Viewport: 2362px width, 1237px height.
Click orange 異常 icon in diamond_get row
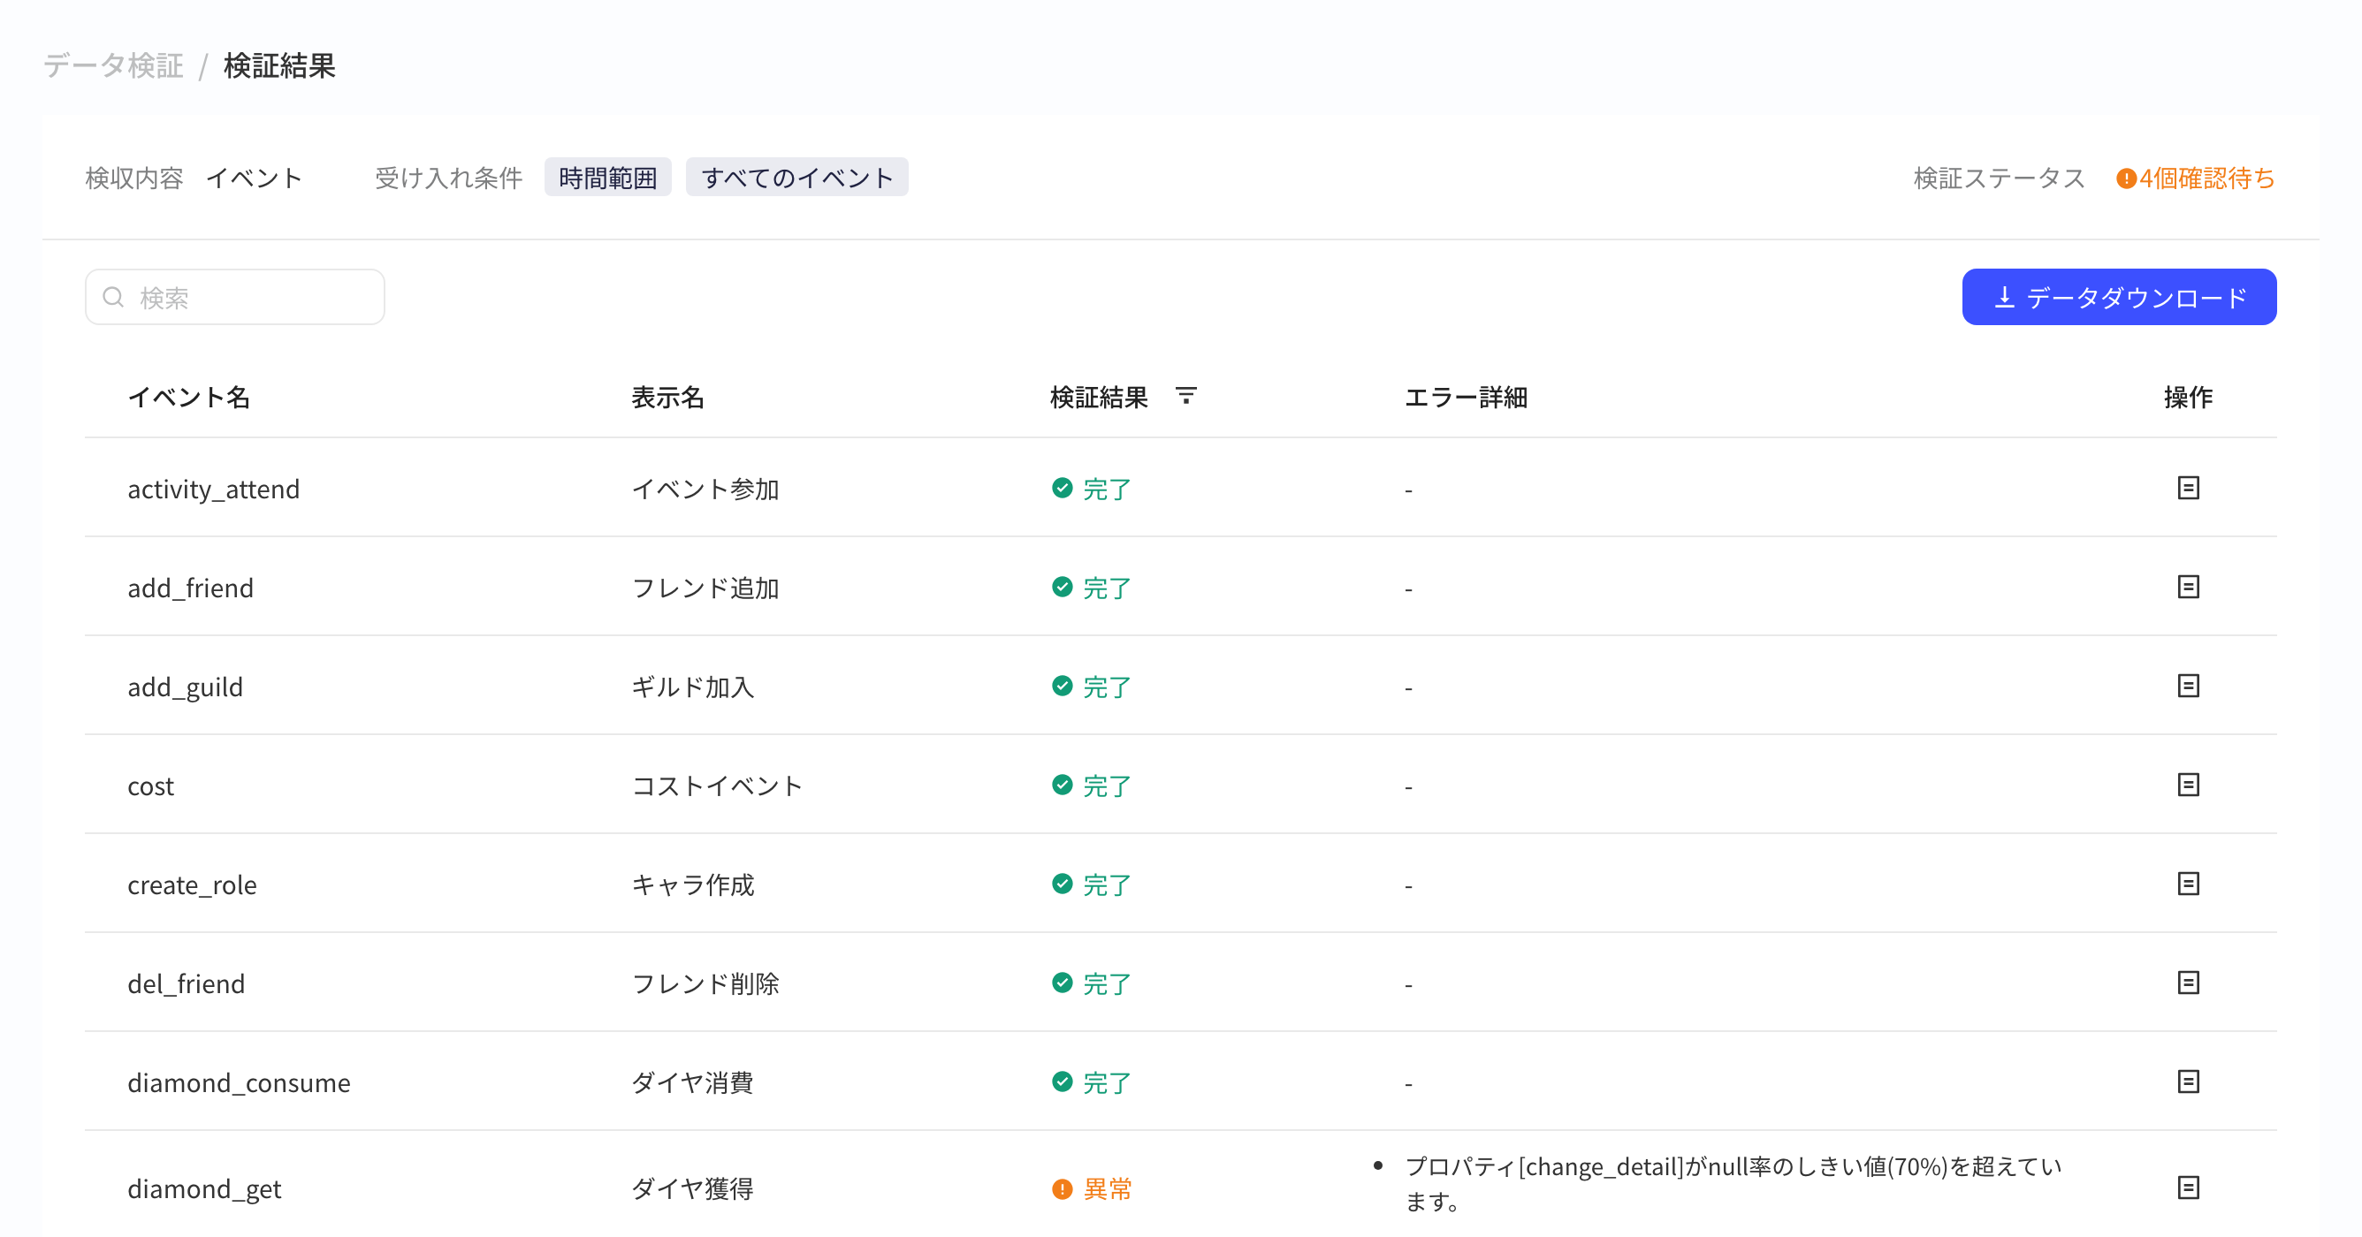1062,1188
